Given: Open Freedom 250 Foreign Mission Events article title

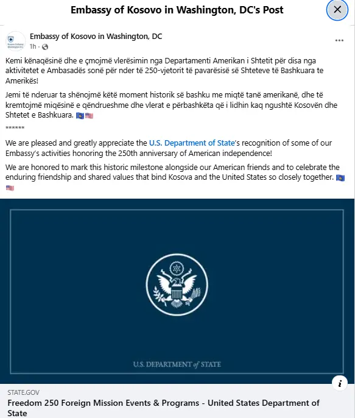Looking at the screenshot, I should (x=163, y=408).
